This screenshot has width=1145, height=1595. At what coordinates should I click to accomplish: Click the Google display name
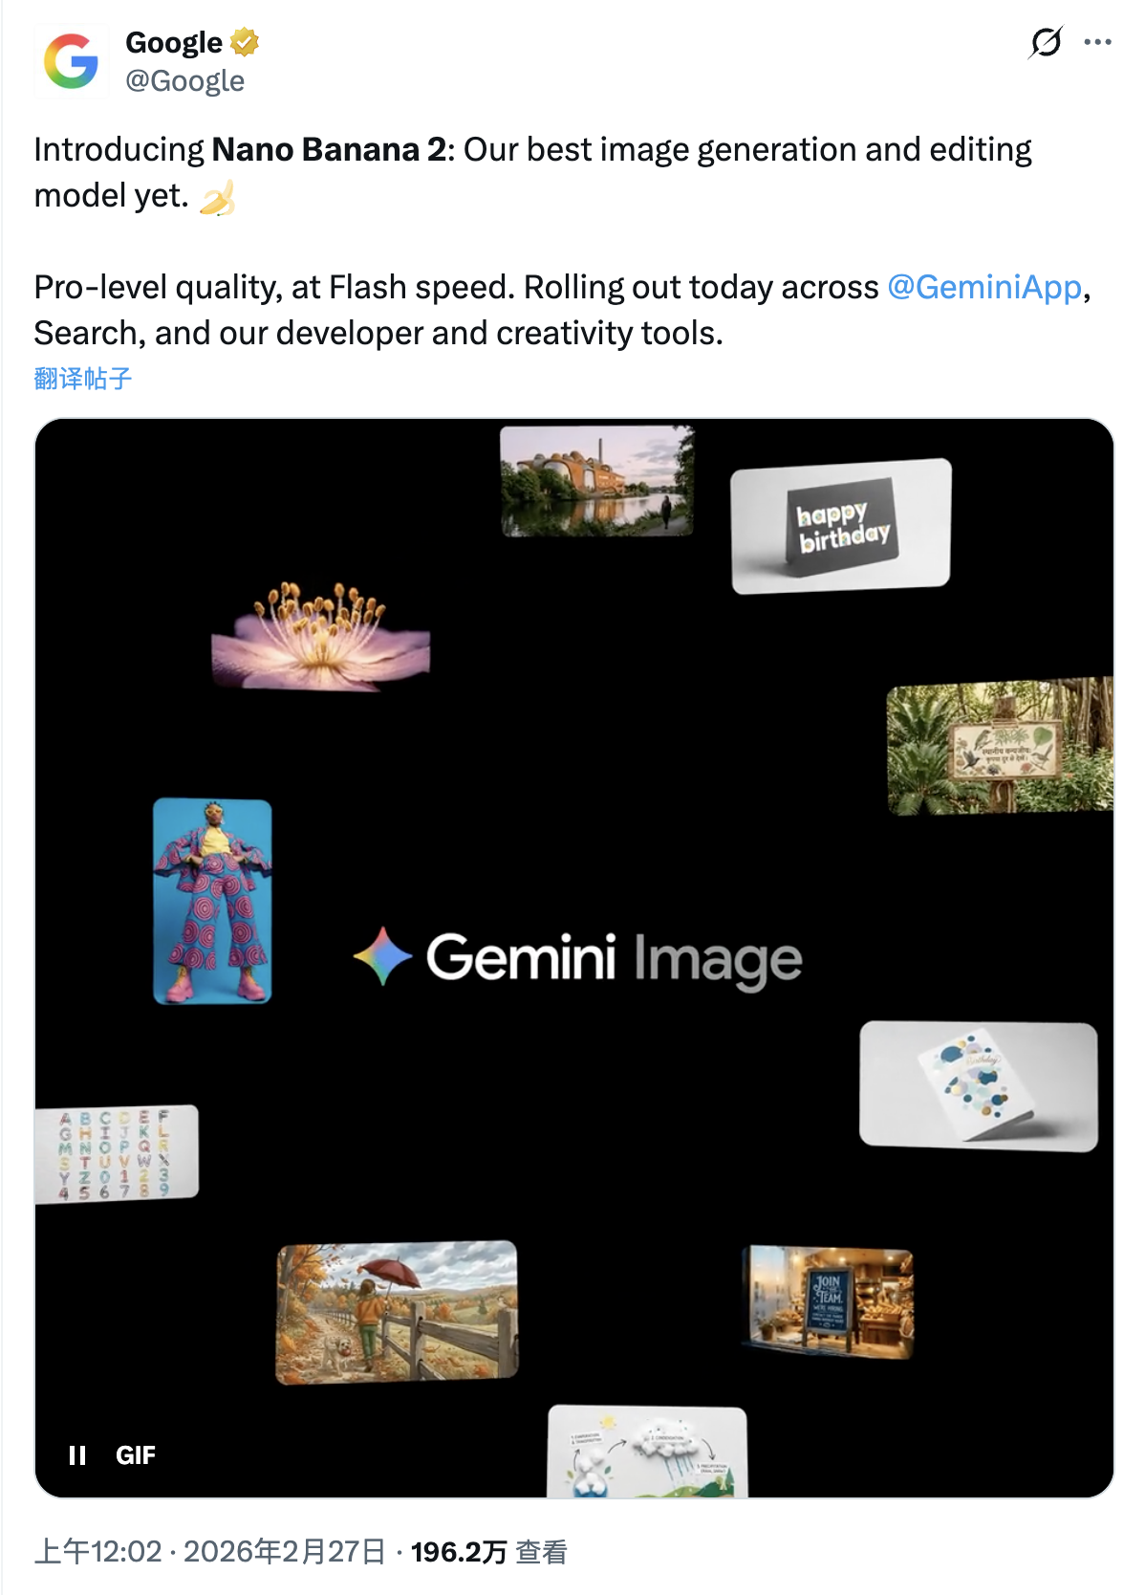click(x=174, y=42)
